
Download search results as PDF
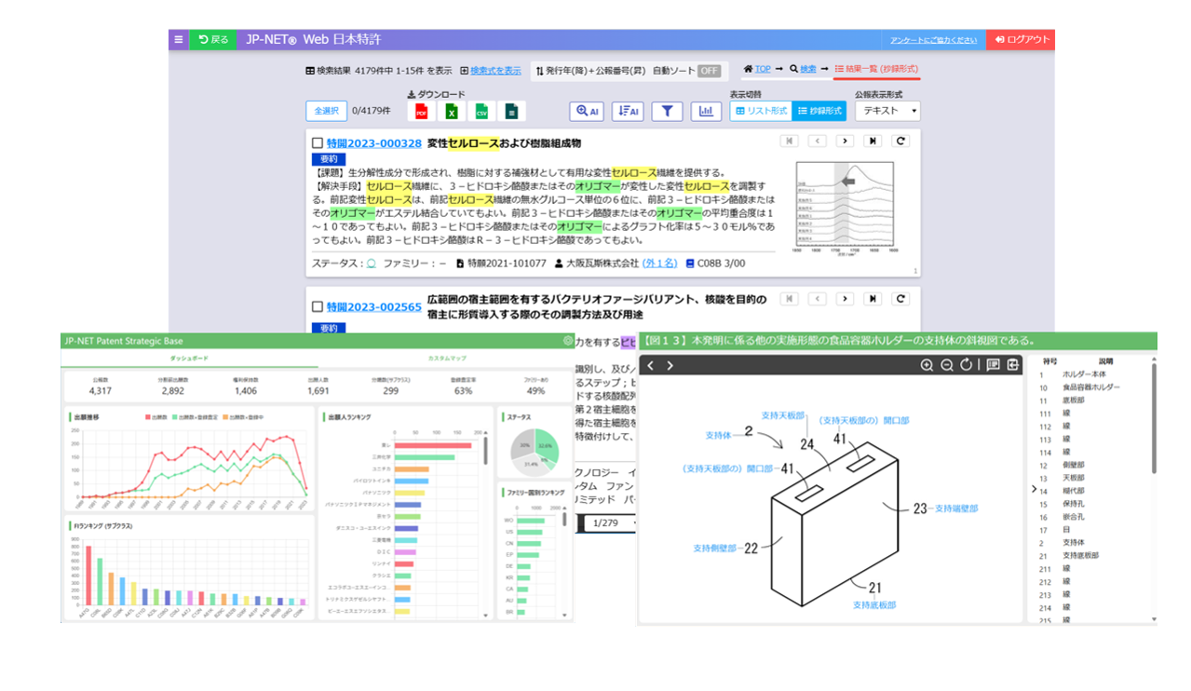pos(421,111)
